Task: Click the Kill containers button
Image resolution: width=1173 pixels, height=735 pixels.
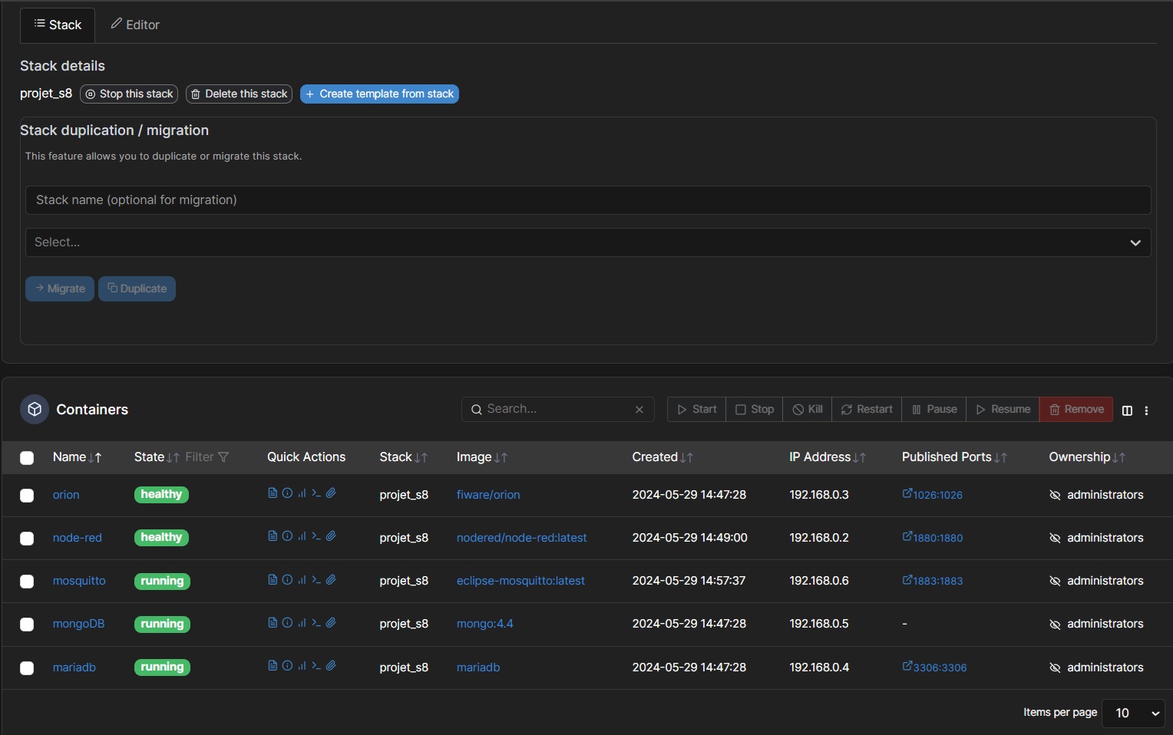Action: [808, 410]
